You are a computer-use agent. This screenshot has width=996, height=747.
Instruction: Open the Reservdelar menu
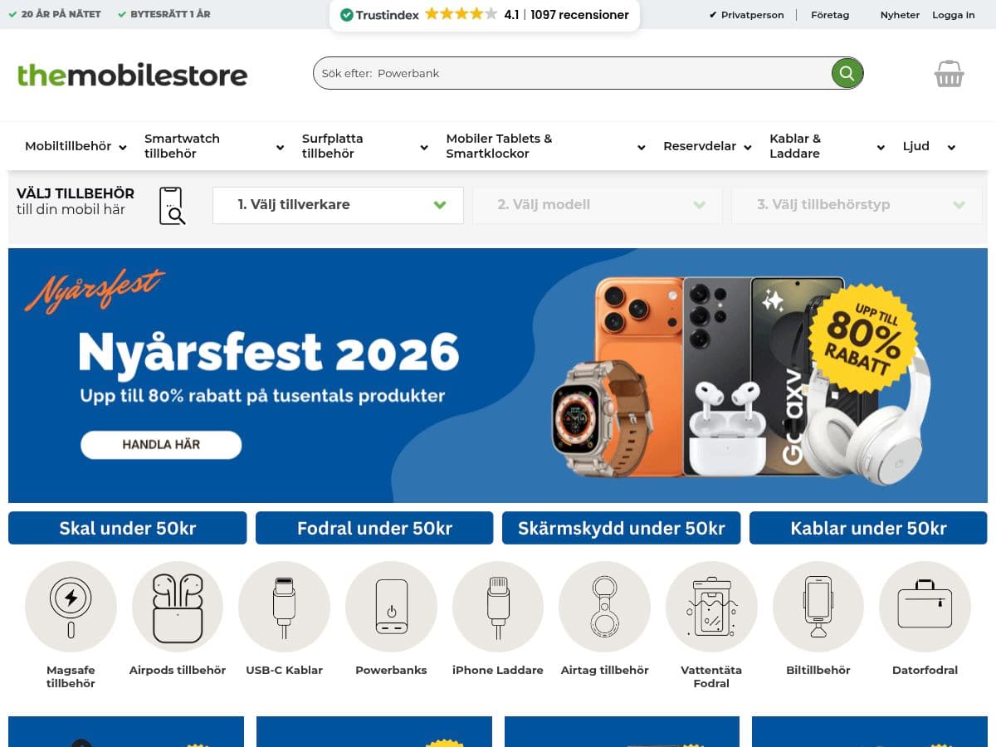[x=700, y=146]
